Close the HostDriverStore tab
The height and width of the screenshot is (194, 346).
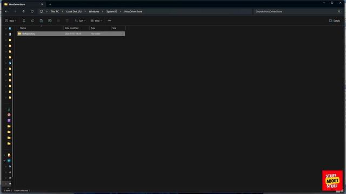click(x=42, y=4)
